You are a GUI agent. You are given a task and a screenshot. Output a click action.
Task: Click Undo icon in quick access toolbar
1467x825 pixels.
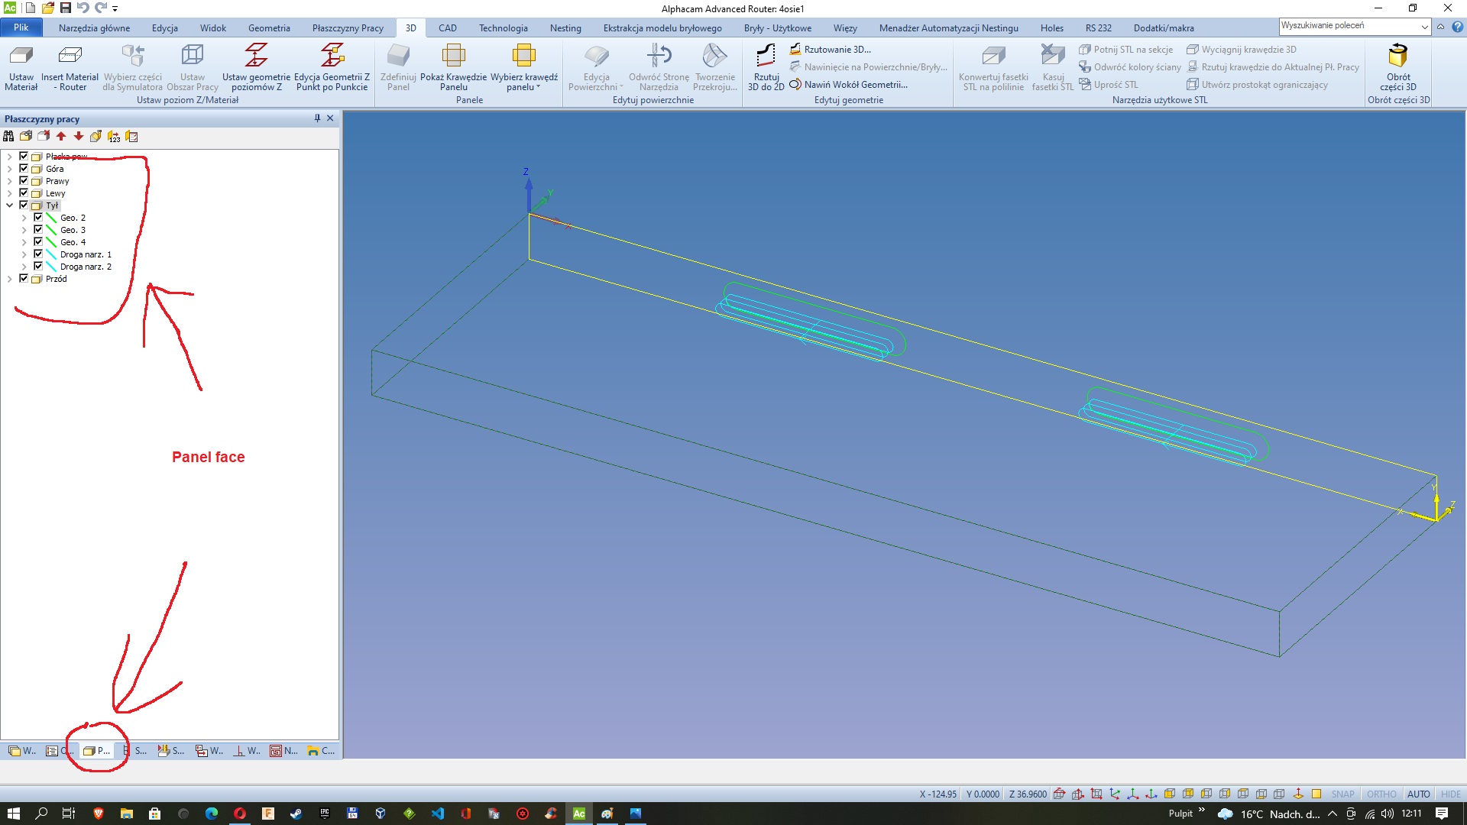[83, 8]
